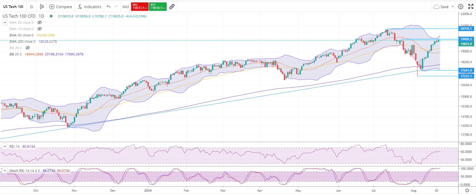Open the Save dropdown arrow
Image resolution: width=476 pixels, height=194 pixels.
(x=453, y=7)
